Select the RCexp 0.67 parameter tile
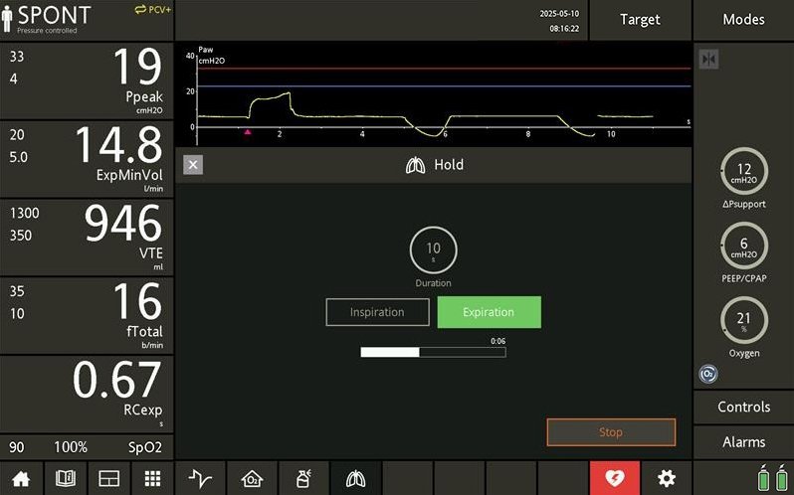 (87, 395)
